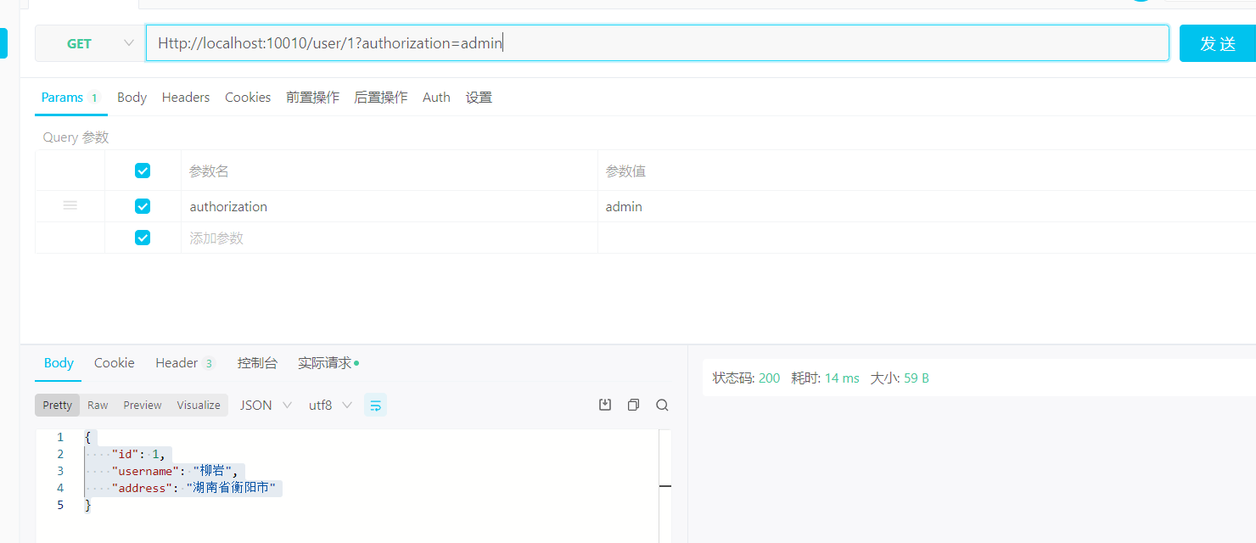
Task: Open the Auth tab
Action: click(x=436, y=98)
